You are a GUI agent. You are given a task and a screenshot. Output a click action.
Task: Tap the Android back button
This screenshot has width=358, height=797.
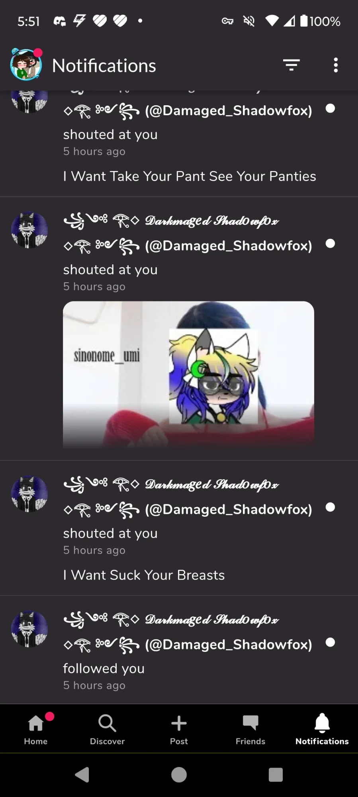tap(82, 775)
